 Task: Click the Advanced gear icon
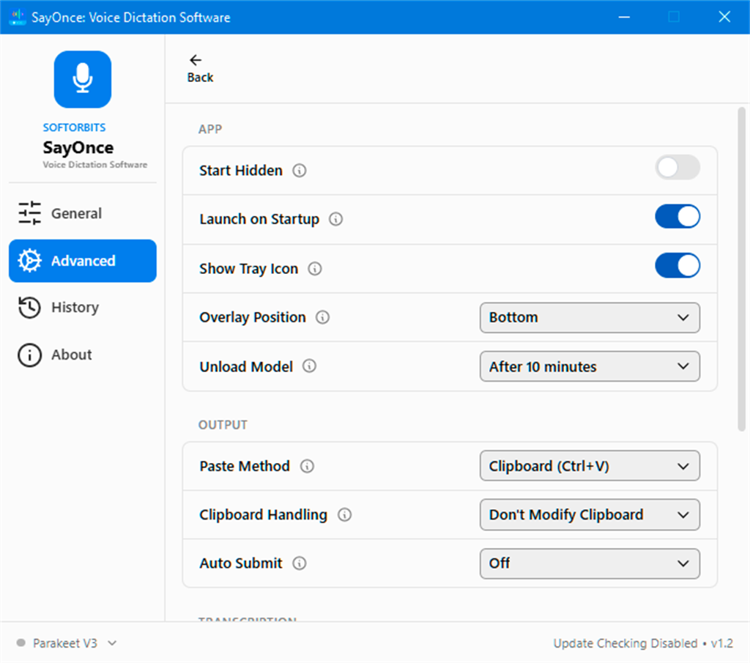[29, 261]
